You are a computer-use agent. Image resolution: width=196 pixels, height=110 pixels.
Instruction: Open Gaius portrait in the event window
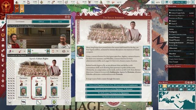click(x=146, y=51)
